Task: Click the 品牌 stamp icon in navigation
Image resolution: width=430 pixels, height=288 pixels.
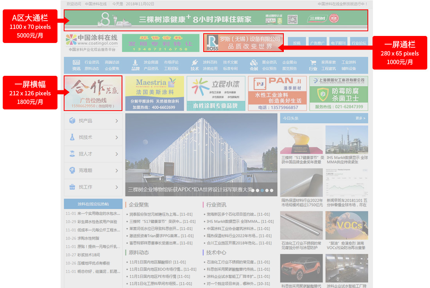Action: click(x=135, y=63)
